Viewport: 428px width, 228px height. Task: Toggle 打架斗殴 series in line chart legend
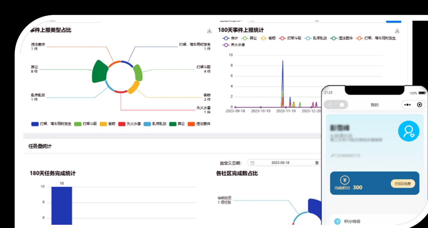pos(290,38)
